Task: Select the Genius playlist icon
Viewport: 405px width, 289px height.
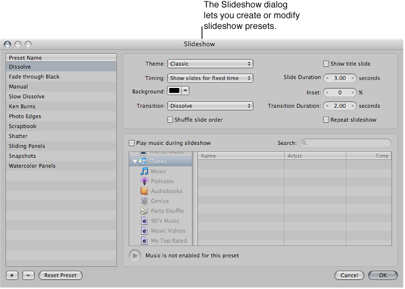Action: (x=144, y=201)
